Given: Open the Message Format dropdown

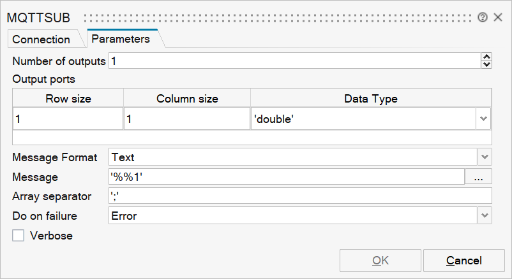Looking at the screenshot, I should pos(484,157).
